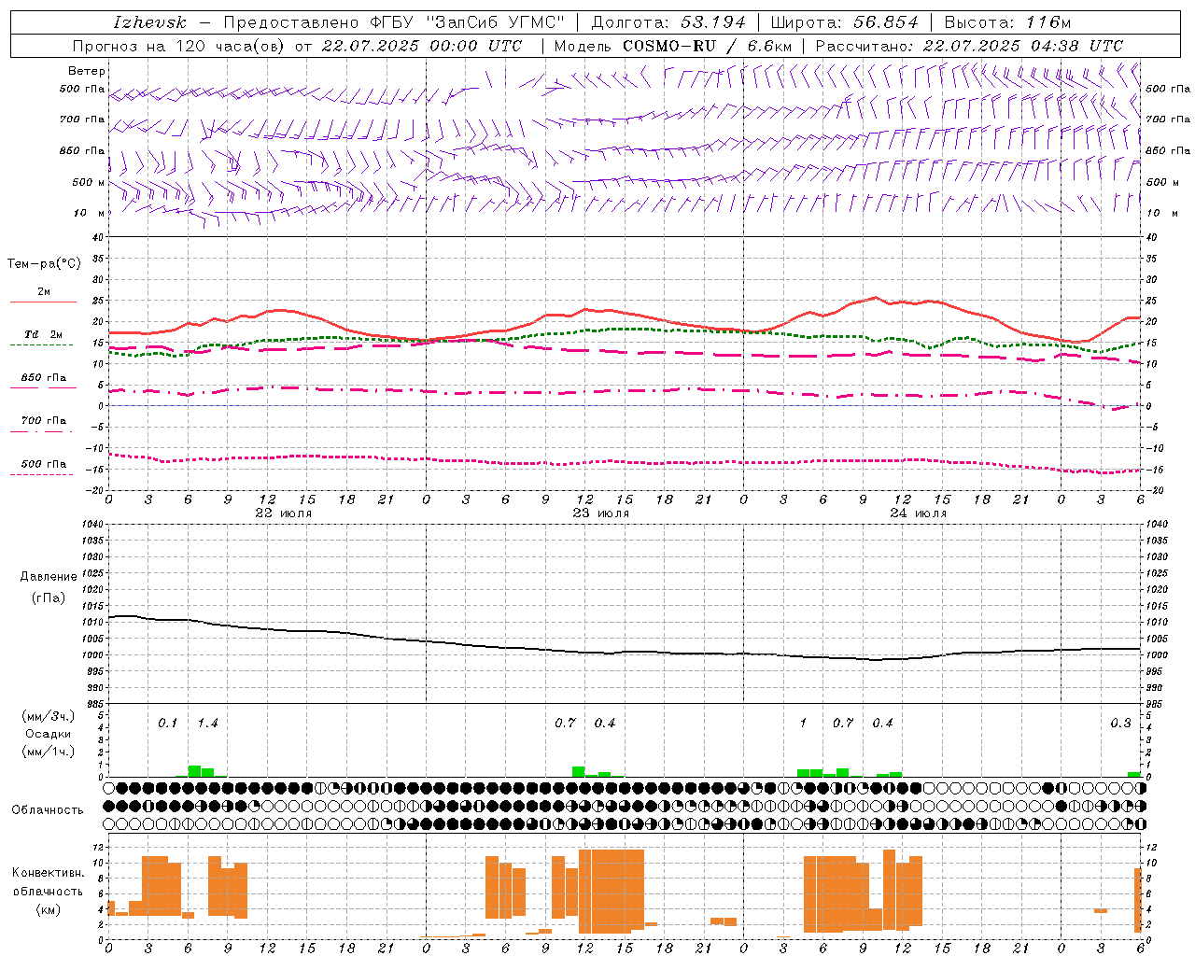Click the '24 июля' date label

pos(919,513)
